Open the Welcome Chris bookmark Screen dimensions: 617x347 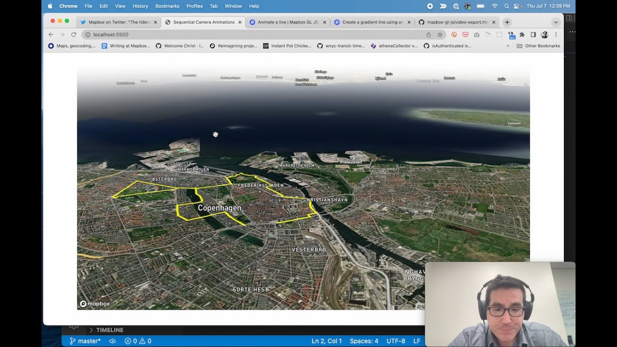pos(179,46)
